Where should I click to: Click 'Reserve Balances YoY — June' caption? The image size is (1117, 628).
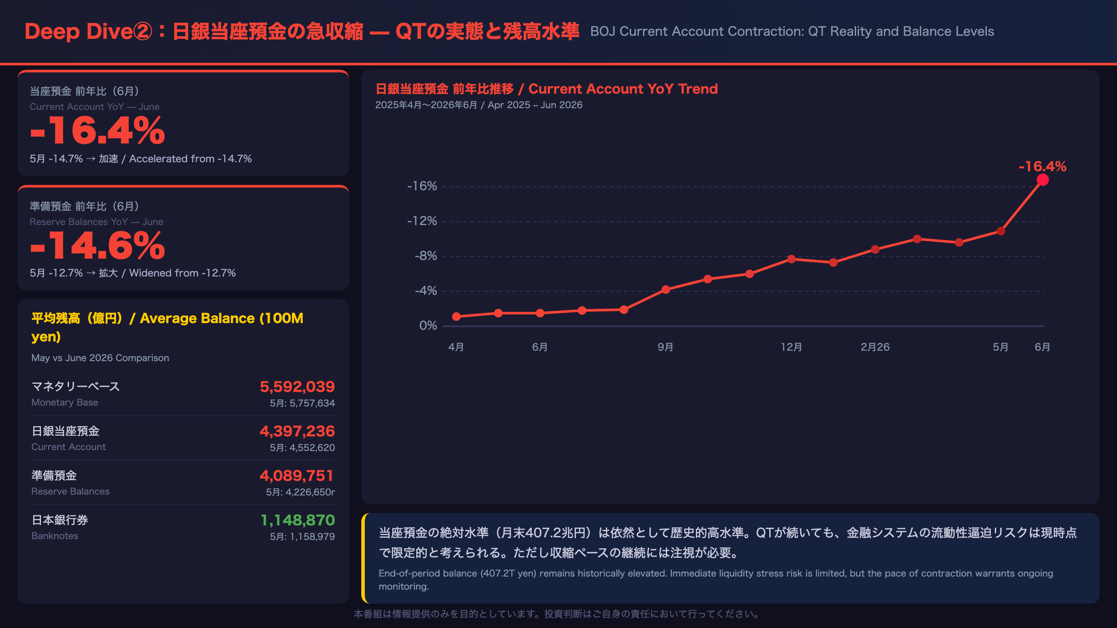tap(96, 222)
